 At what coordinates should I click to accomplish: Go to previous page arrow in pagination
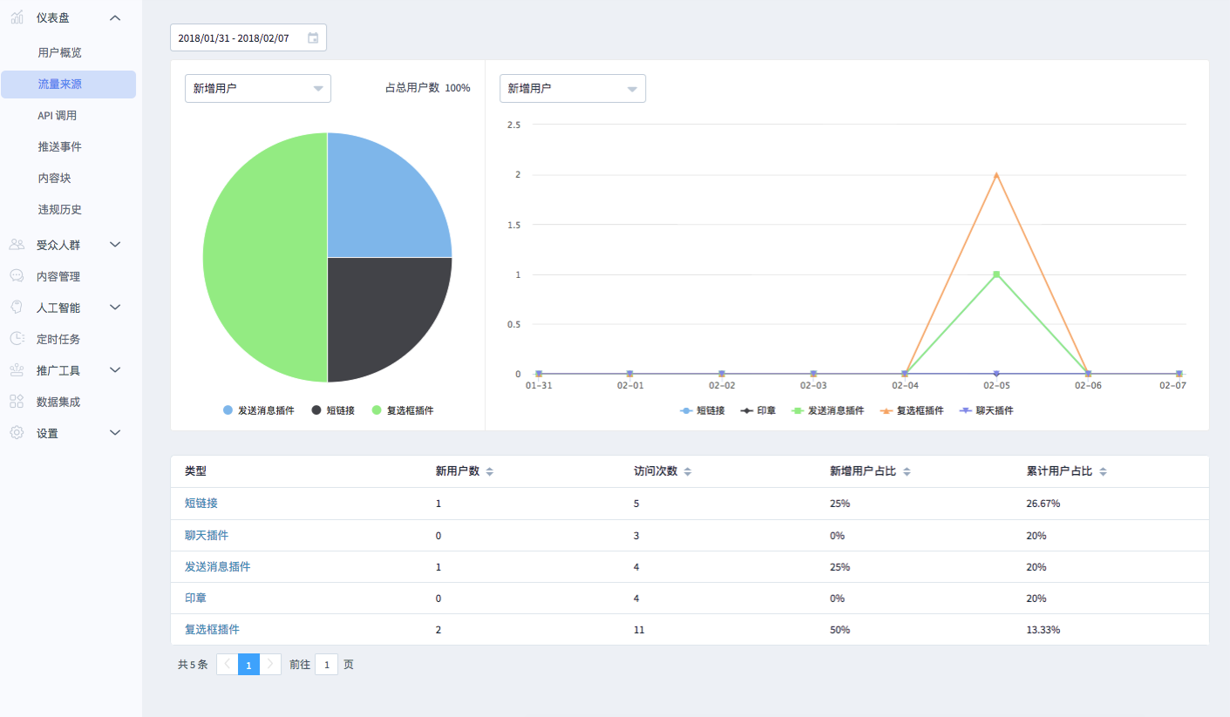(227, 665)
